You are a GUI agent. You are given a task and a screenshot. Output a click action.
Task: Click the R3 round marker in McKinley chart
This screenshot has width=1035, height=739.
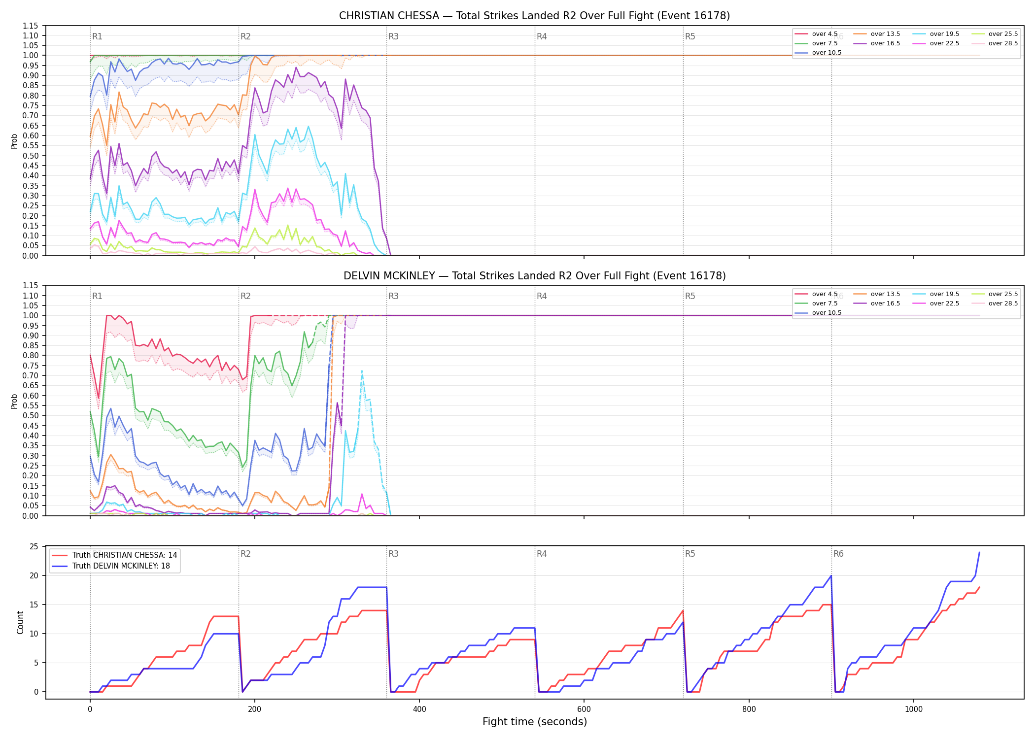pyautogui.click(x=393, y=296)
